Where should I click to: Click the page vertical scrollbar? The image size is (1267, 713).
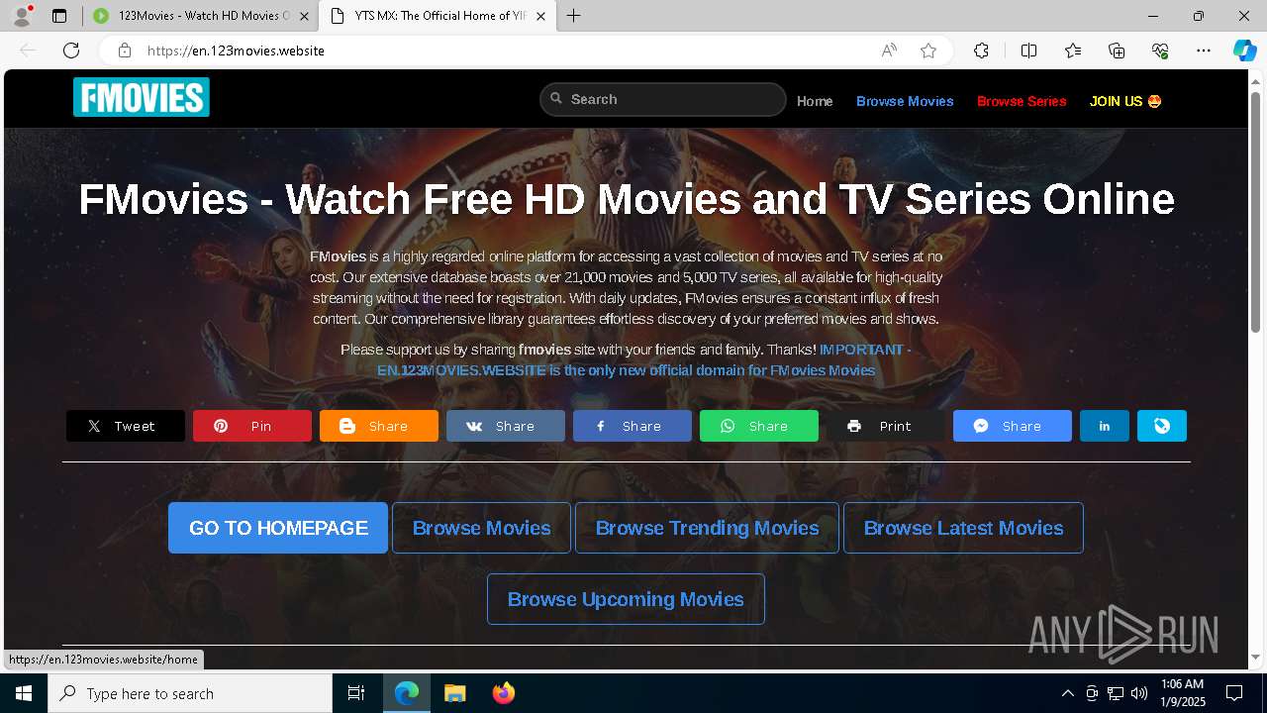pos(1256,212)
